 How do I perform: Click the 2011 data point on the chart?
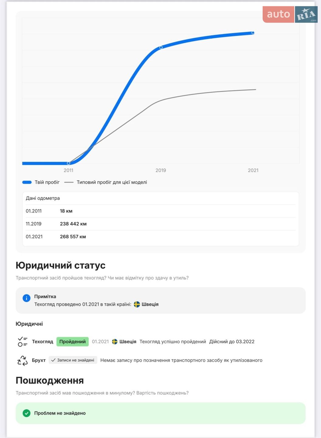click(x=68, y=163)
